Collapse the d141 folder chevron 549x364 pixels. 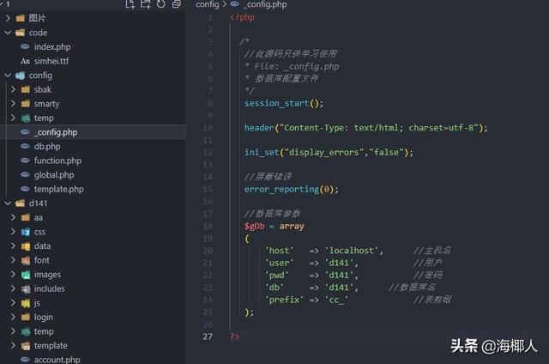(x=9, y=203)
